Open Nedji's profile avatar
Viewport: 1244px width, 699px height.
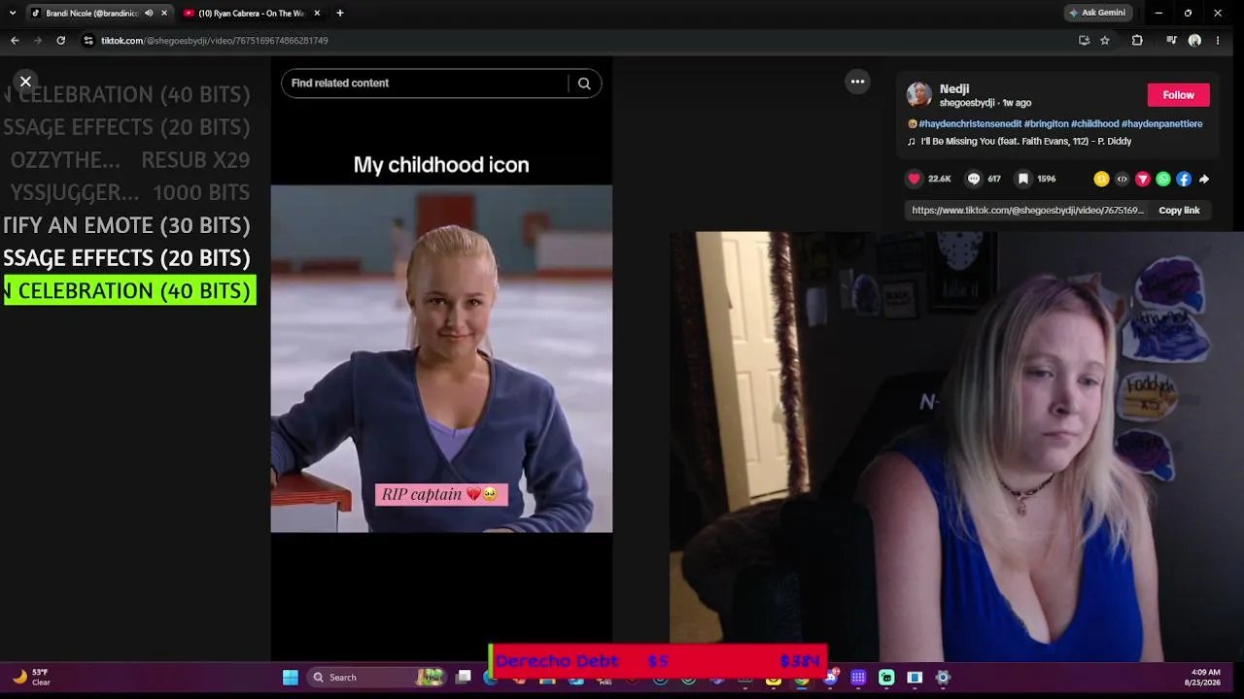click(x=918, y=94)
